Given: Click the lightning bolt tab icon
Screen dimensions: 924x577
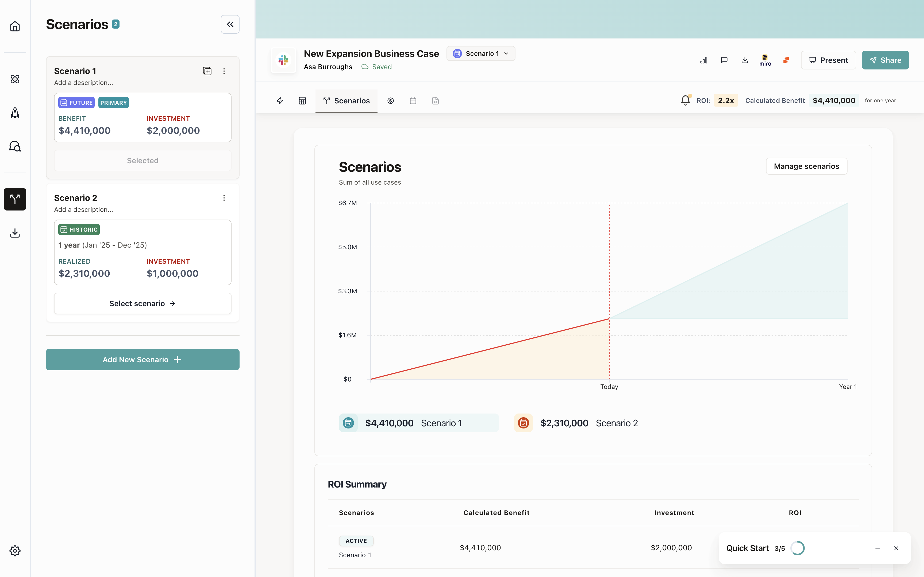Looking at the screenshot, I should click(x=280, y=101).
